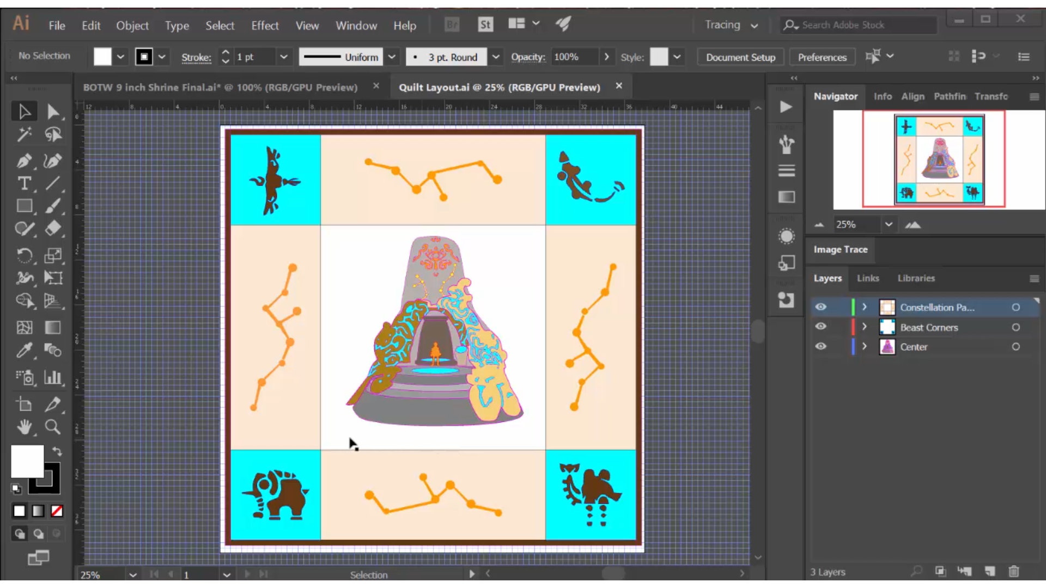This screenshot has width=1046, height=588.
Task: Delete selection with Layers trash icon
Action: tap(1013, 571)
